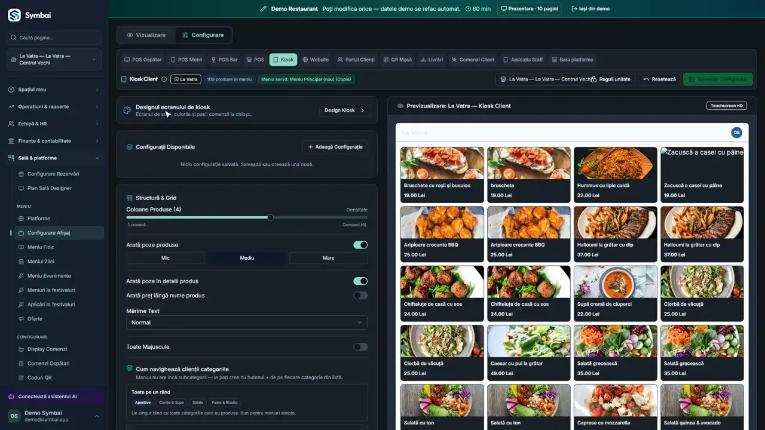Open the La Vatra — Centrul Vechi location selector
Viewport: 765px width, 430px height.
[54, 59]
